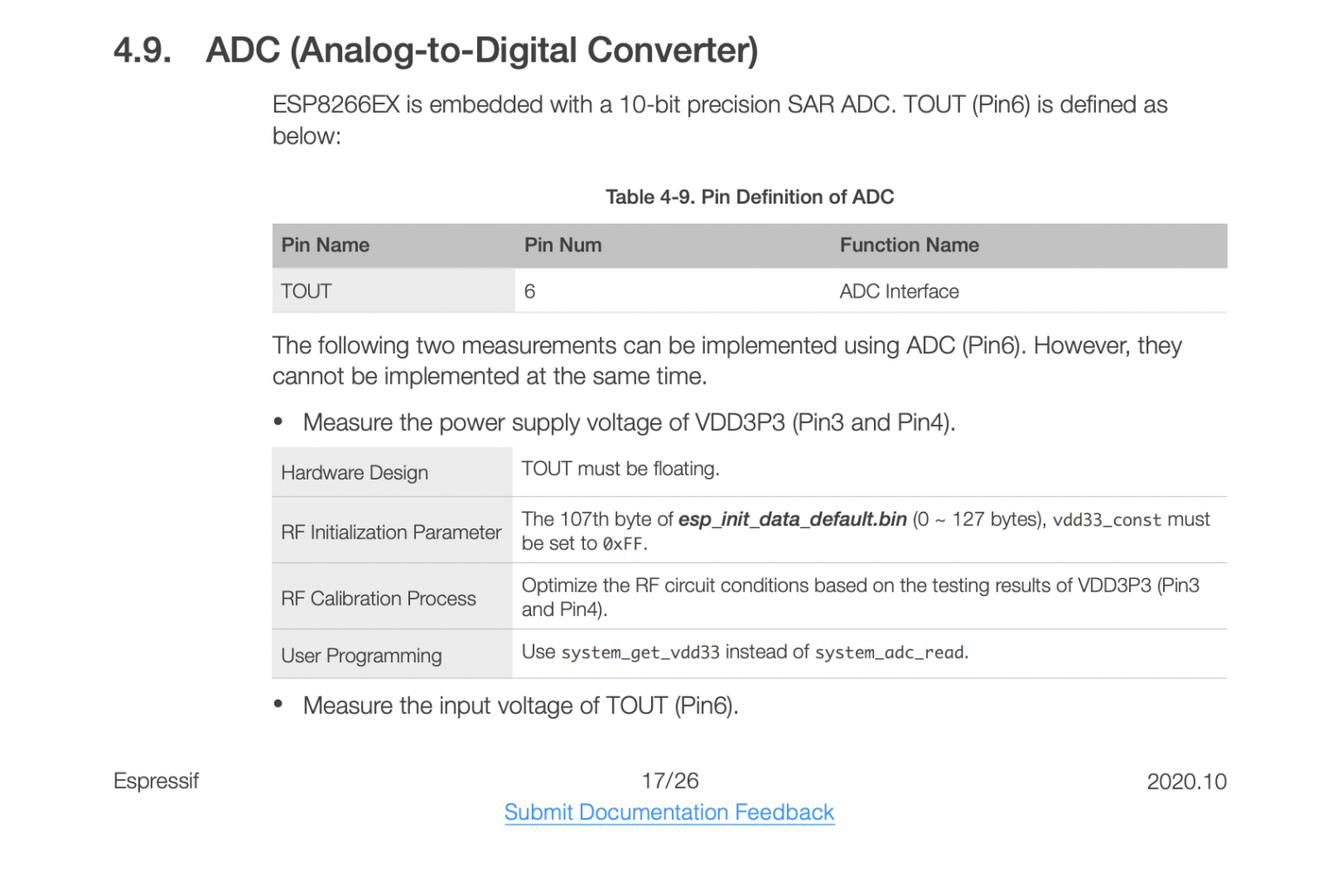Image resolution: width=1337 pixels, height=886 pixels.
Task: Click the system_adc_read code text
Action: click(890, 653)
